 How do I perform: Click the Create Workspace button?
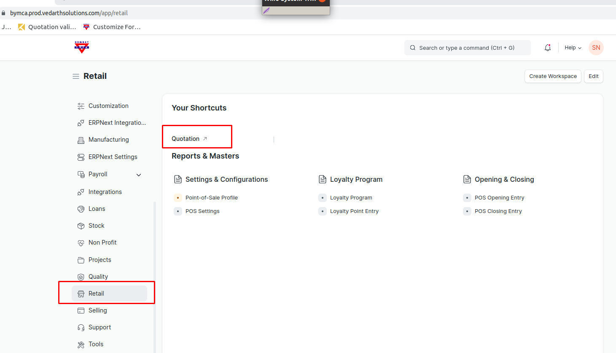point(553,76)
